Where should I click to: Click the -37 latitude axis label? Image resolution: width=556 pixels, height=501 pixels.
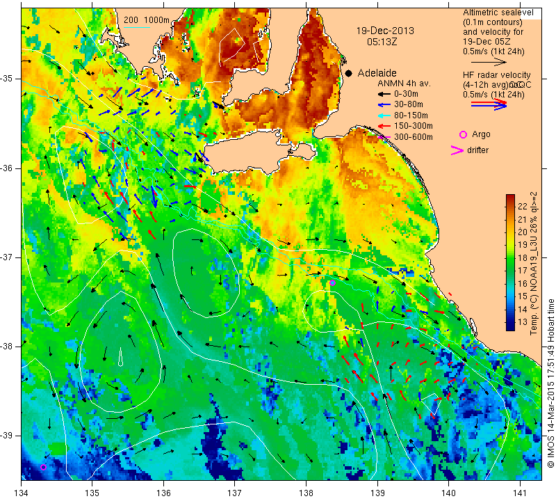(8, 257)
